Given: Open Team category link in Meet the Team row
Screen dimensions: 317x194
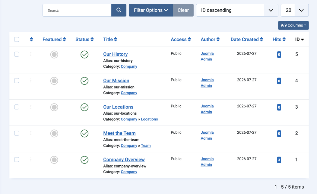Looking at the screenshot, I should [146, 145].
